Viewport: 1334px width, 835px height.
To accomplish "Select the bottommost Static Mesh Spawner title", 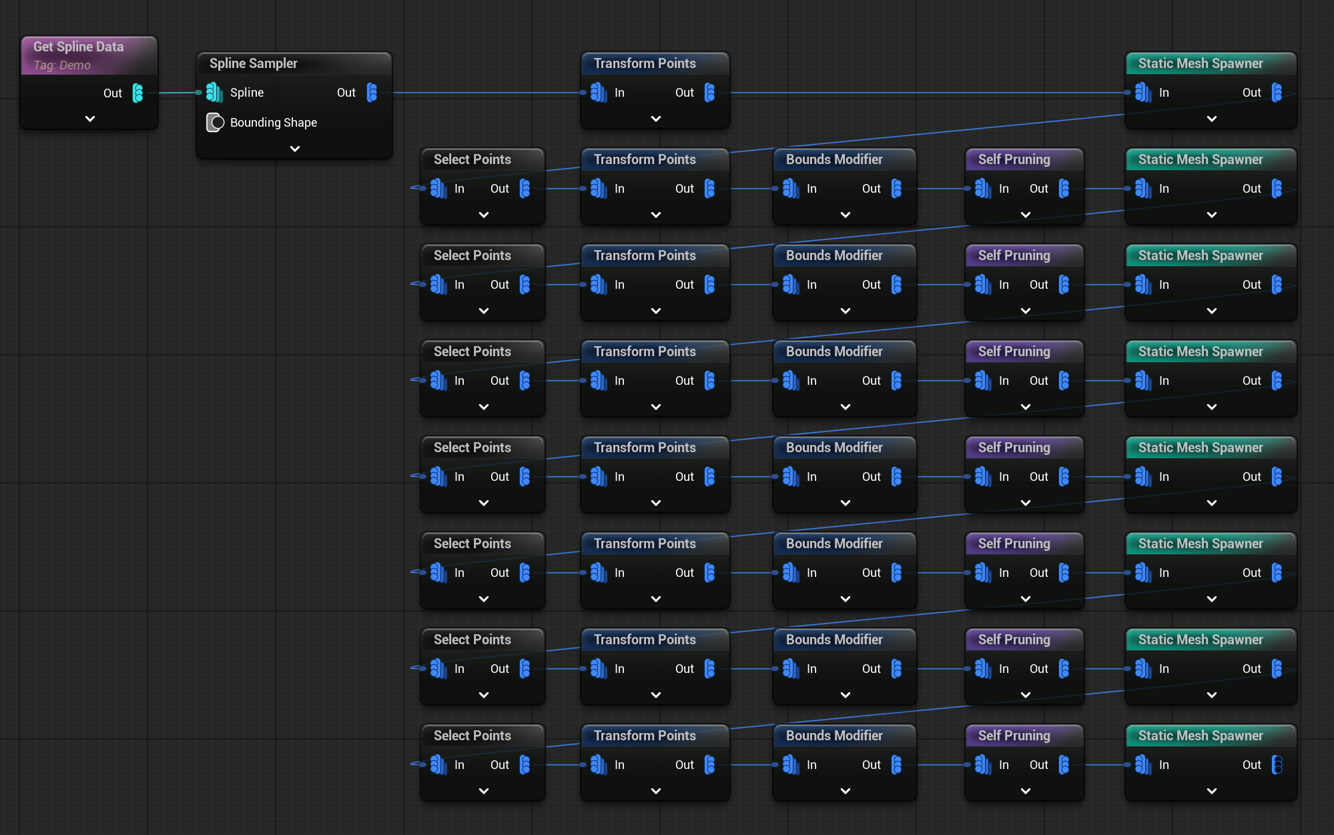I will (1201, 736).
